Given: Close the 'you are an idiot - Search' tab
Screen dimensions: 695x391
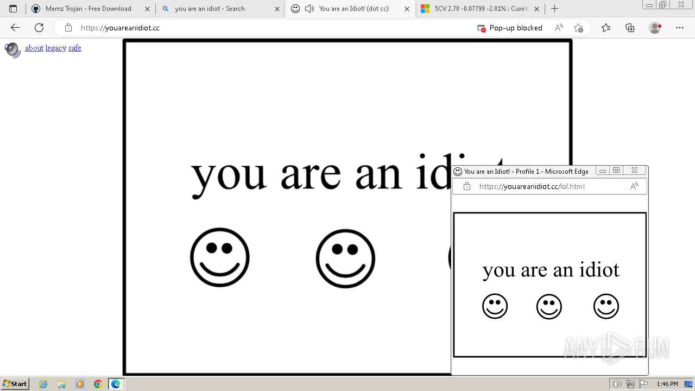Looking at the screenshot, I should (277, 9).
